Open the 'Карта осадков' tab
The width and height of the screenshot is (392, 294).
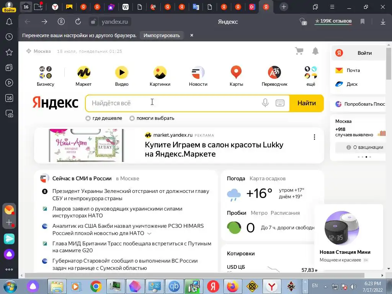coord(268,178)
